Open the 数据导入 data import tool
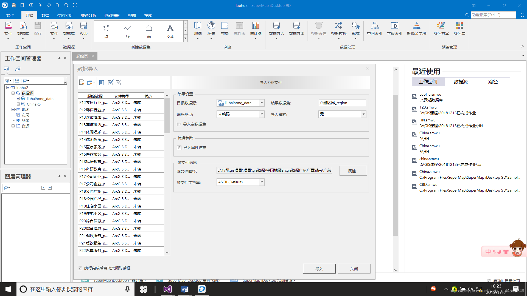Screen dimensions: 527x296 pos(276,29)
